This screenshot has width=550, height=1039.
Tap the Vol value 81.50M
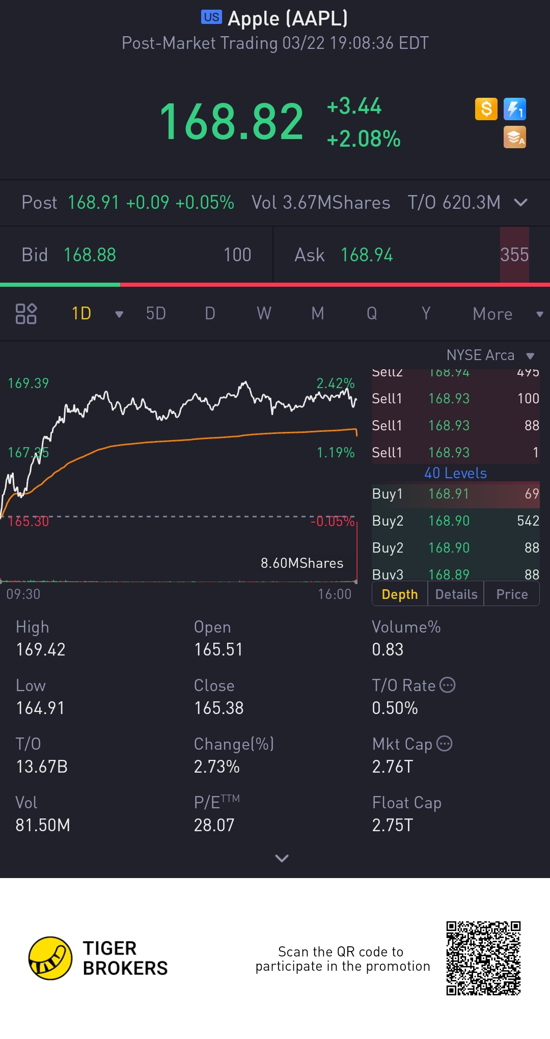click(43, 826)
